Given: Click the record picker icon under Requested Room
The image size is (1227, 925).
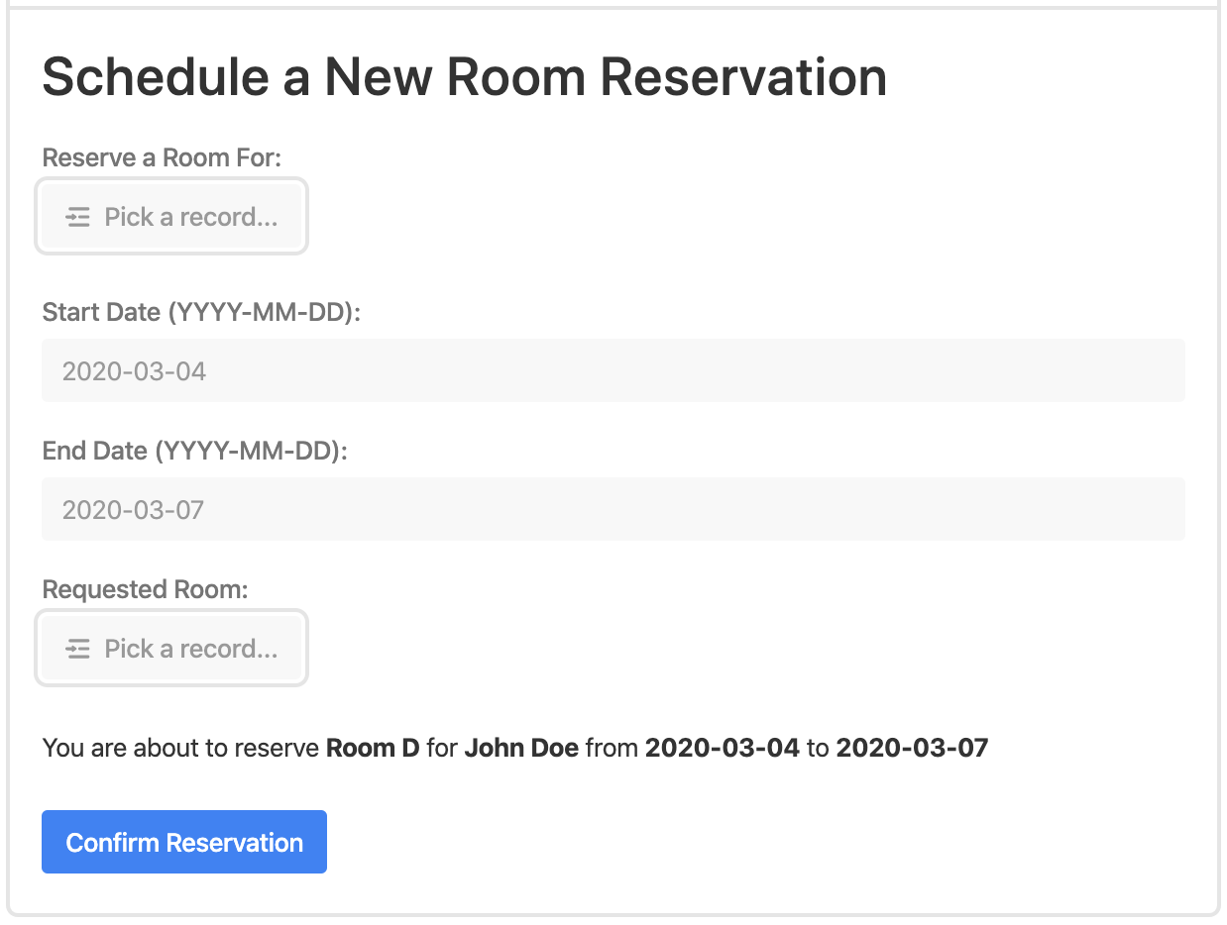Looking at the screenshot, I should 78,649.
